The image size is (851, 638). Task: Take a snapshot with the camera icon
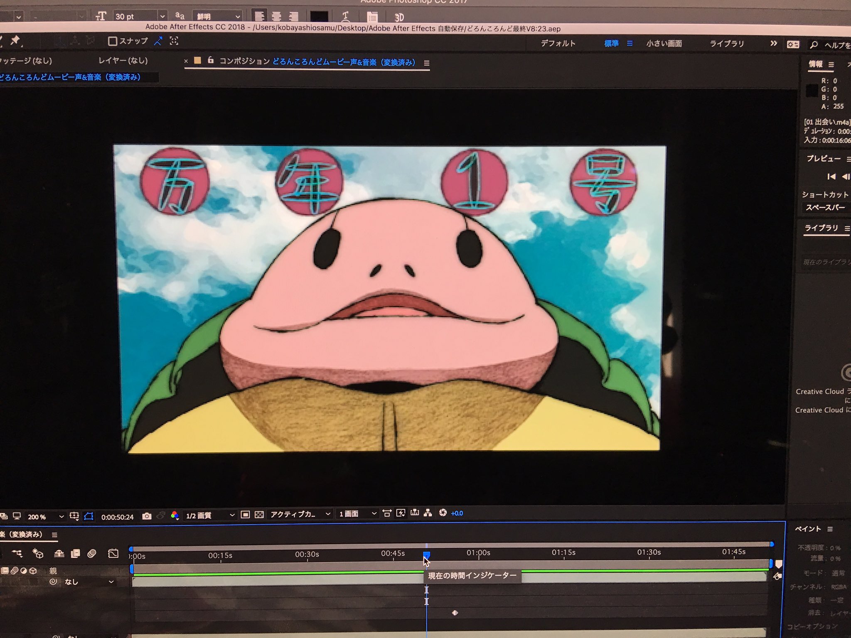pos(146,516)
